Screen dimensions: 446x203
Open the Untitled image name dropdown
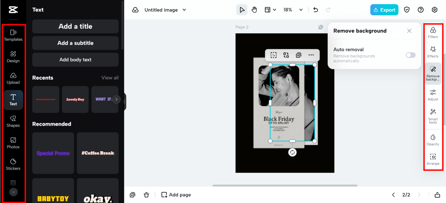166,10
